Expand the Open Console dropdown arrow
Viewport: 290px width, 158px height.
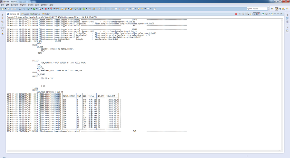tap(275, 14)
